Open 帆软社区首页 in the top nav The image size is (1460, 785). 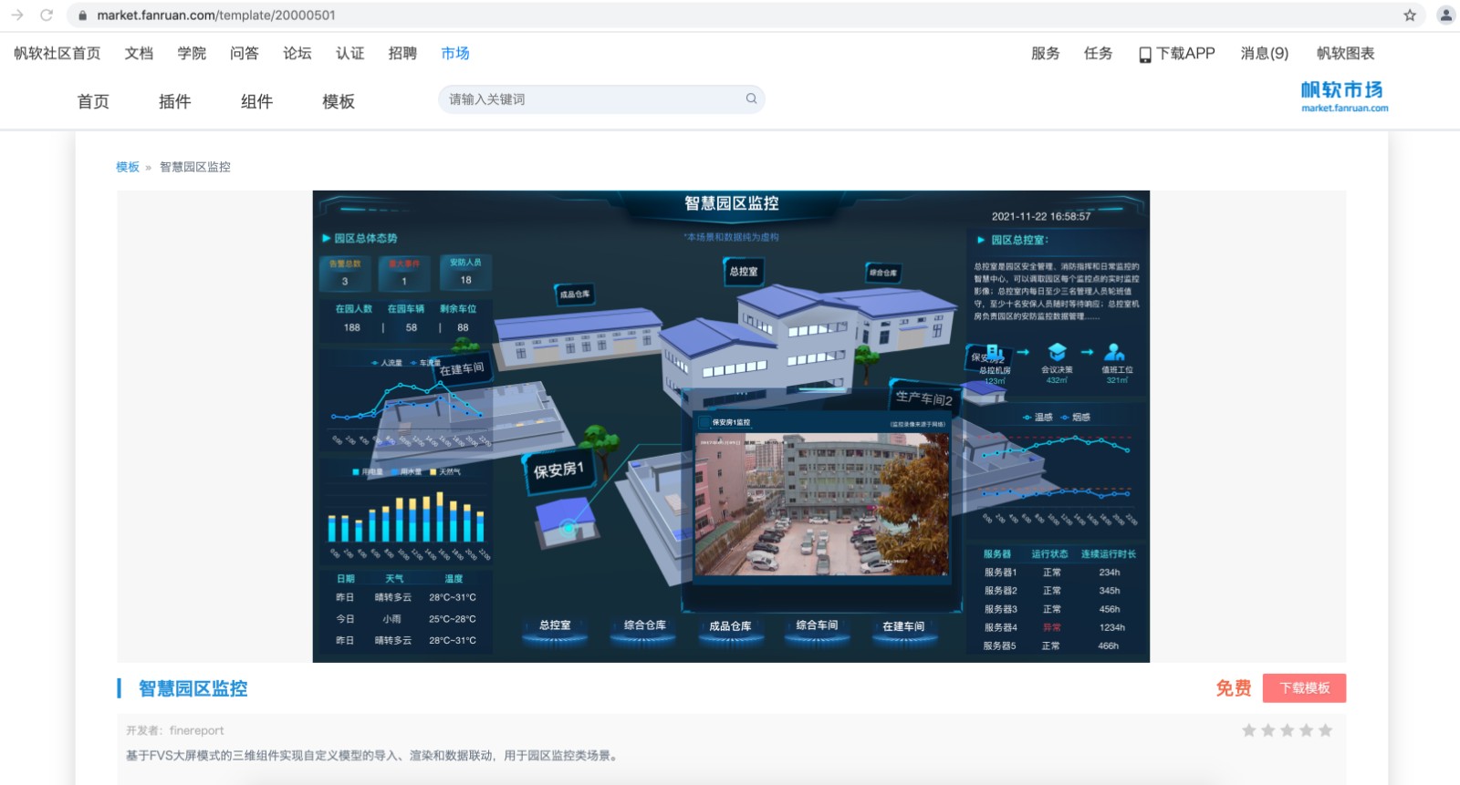tap(57, 54)
